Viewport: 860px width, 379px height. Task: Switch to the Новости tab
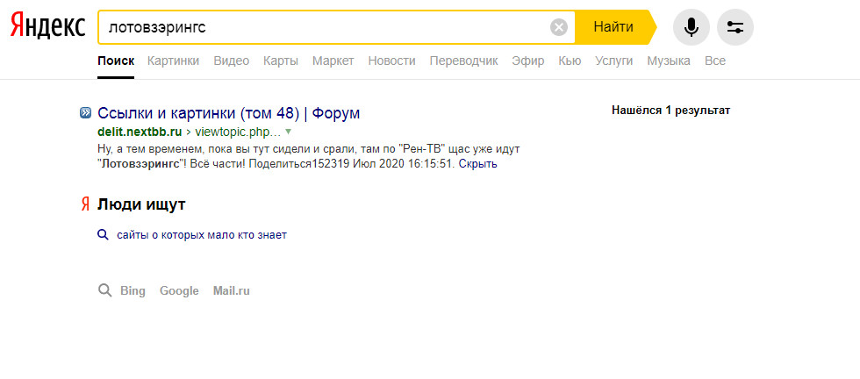pyautogui.click(x=391, y=61)
